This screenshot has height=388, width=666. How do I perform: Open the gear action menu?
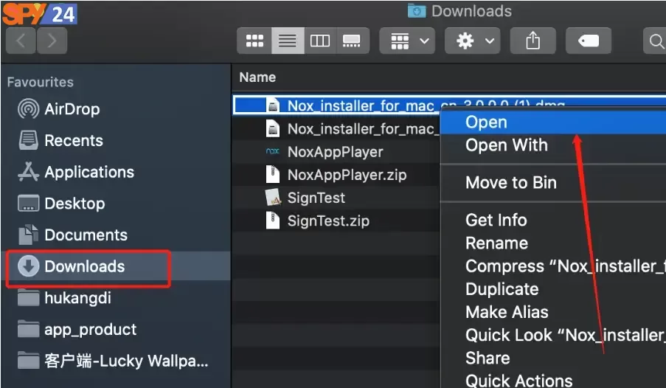tap(473, 41)
